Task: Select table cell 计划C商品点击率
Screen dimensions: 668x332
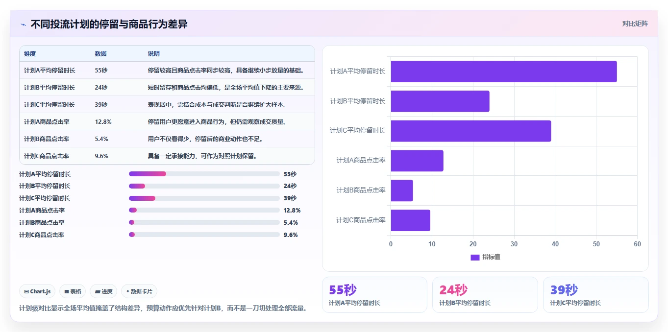Action: click(47, 156)
